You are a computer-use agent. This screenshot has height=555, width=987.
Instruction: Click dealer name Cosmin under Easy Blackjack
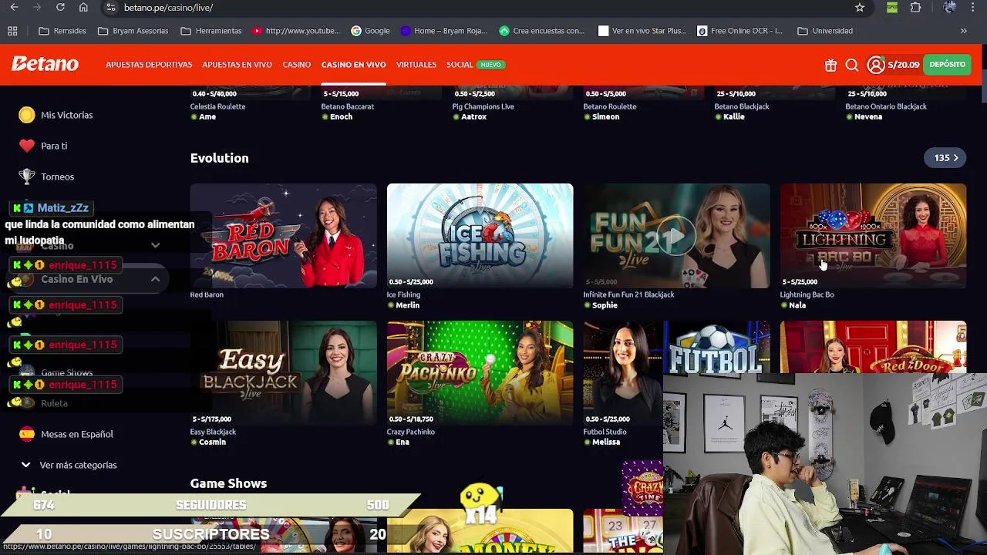click(212, 442)
